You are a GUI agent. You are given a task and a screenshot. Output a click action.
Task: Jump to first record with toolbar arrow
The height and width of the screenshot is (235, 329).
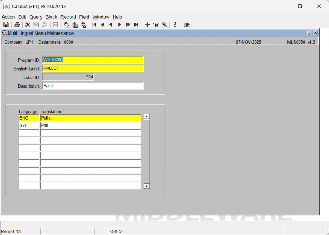94,25
